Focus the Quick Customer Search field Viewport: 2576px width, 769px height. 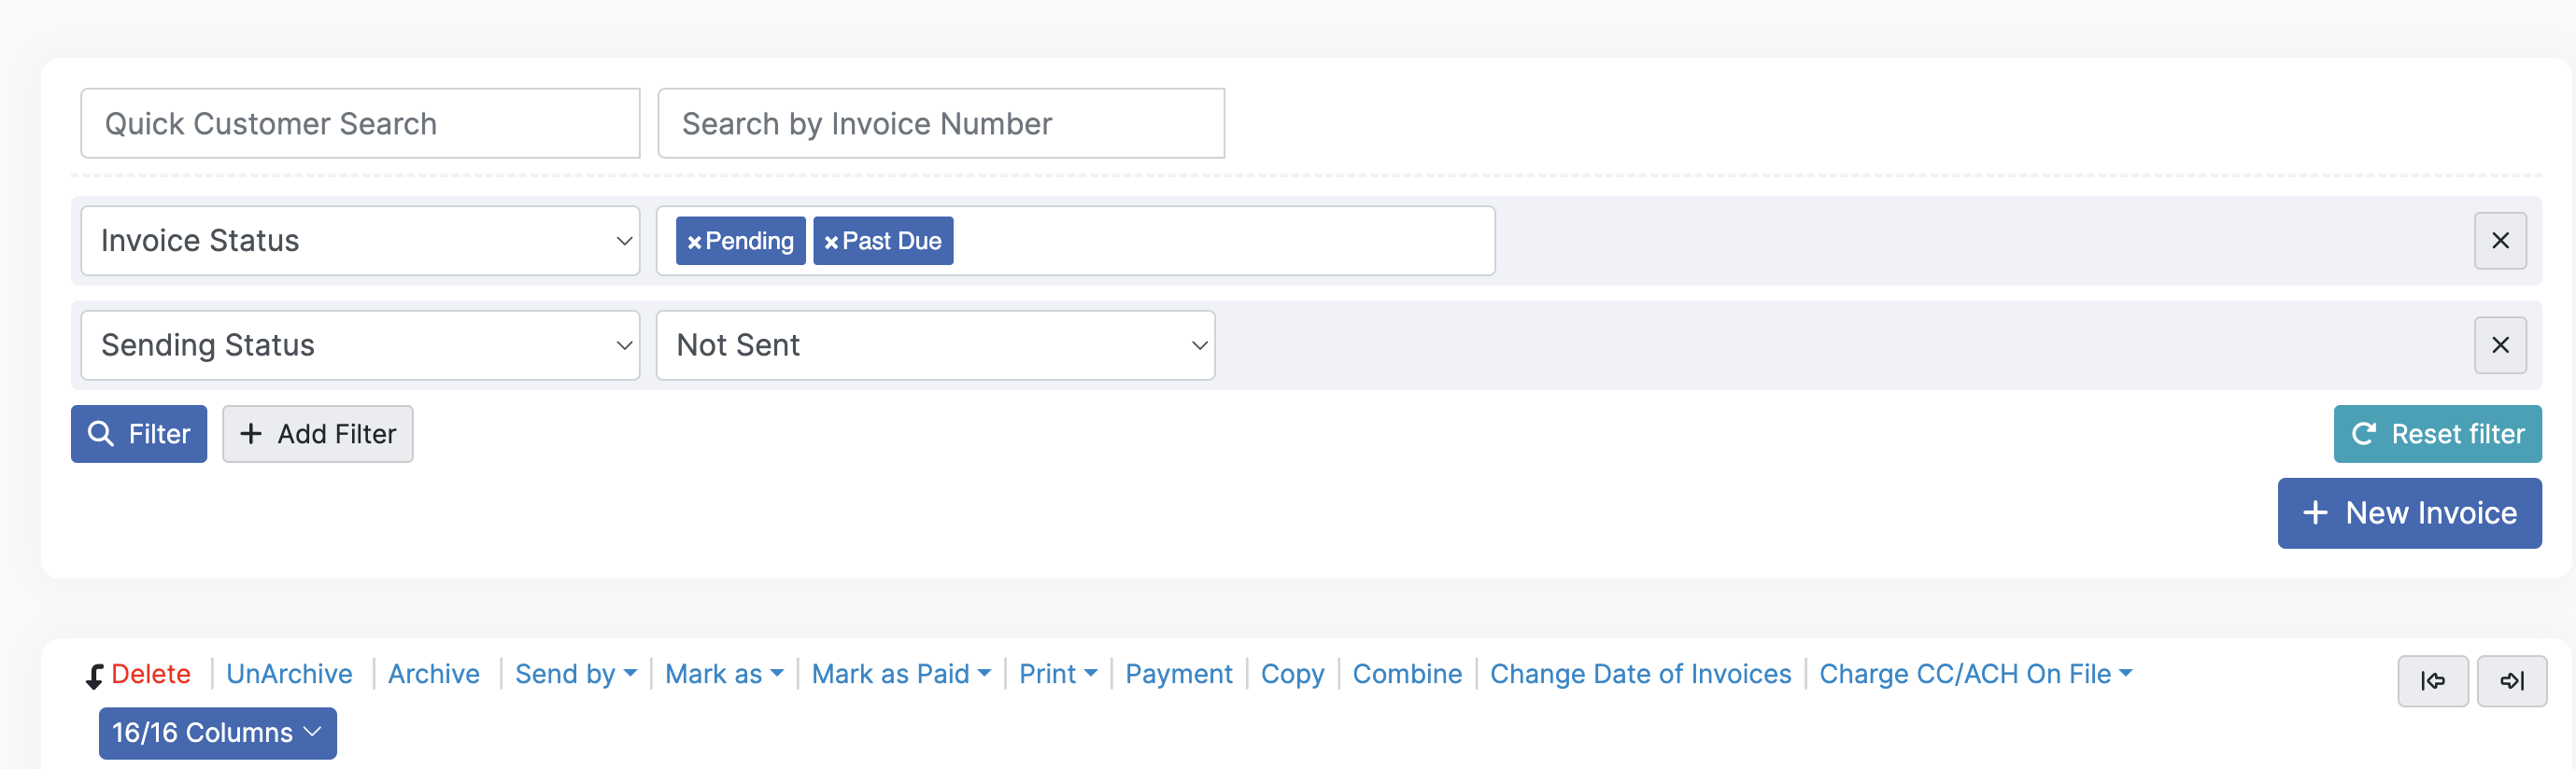point(360,123)
